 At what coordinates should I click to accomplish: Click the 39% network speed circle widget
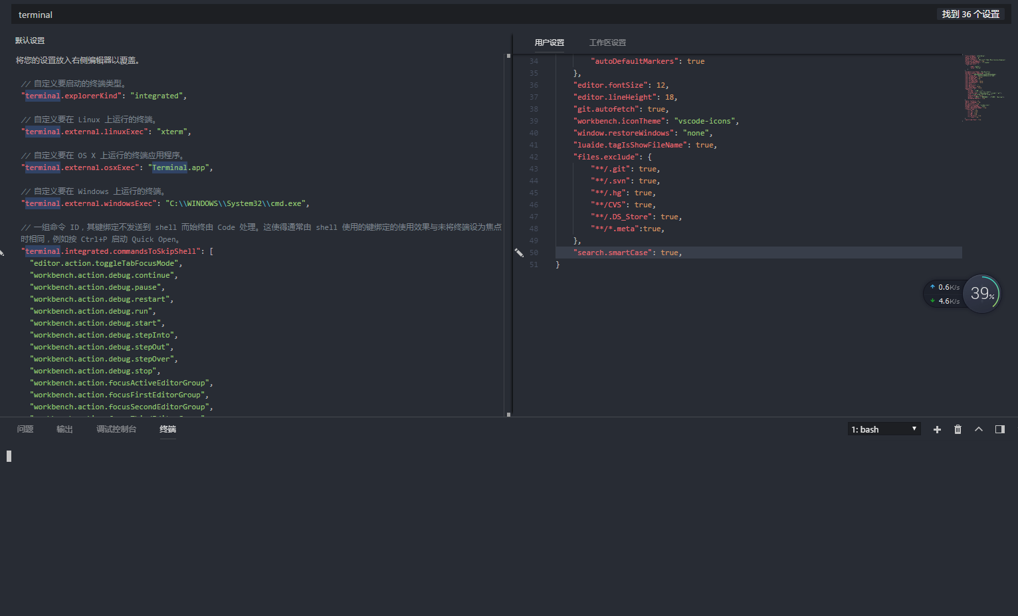[981, 293]
